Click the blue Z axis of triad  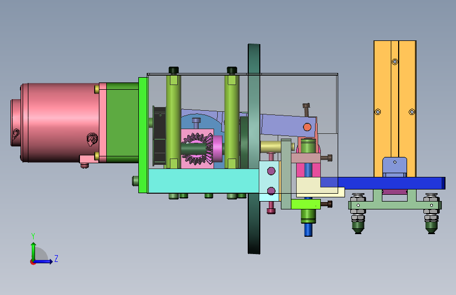(x=44, y=261)
